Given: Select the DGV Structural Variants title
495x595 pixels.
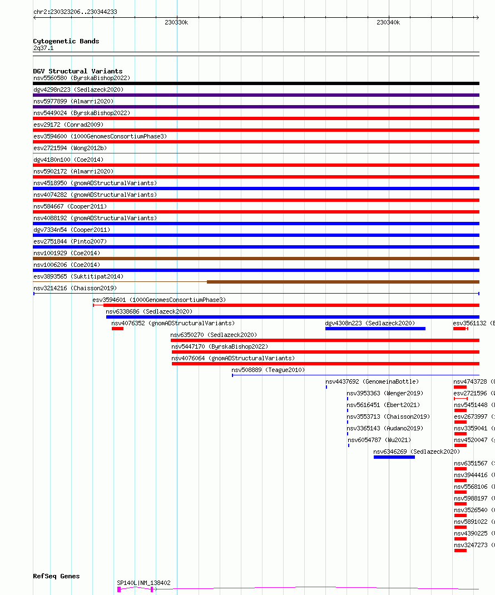Looking at the screenshot, I should [x=78, y=71].
